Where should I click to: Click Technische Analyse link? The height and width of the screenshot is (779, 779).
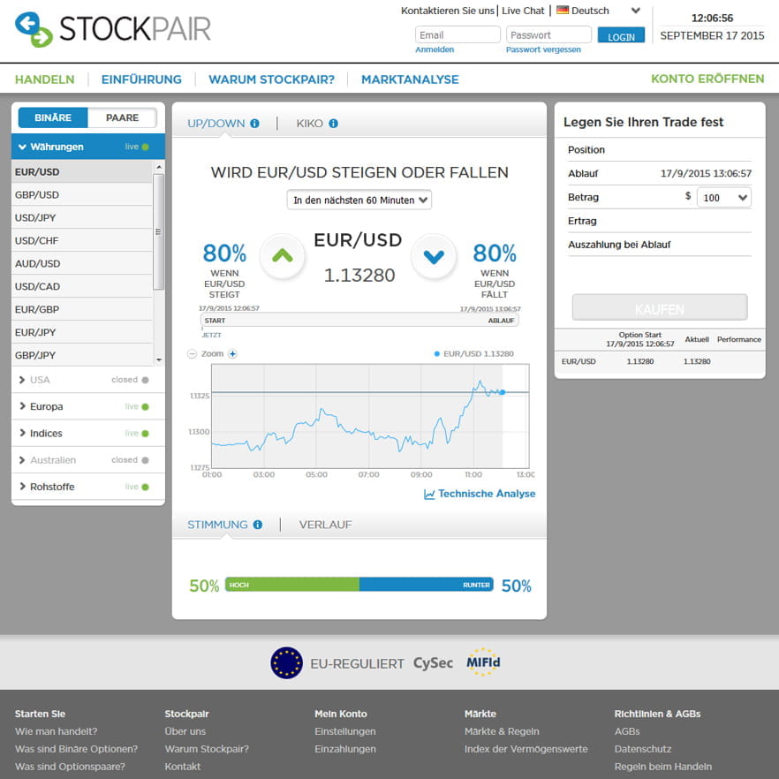[x=487, y=494]
